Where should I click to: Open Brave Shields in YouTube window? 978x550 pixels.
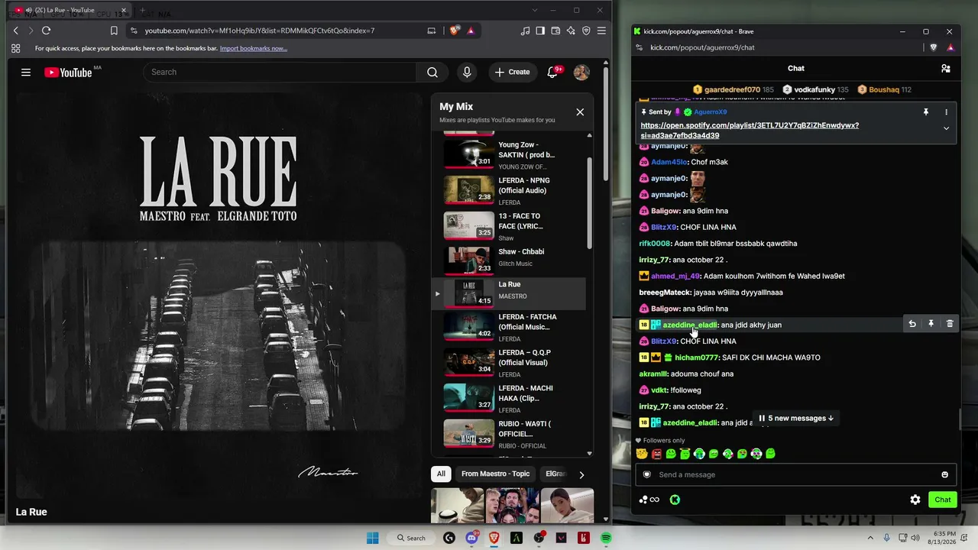pos(455,31)
